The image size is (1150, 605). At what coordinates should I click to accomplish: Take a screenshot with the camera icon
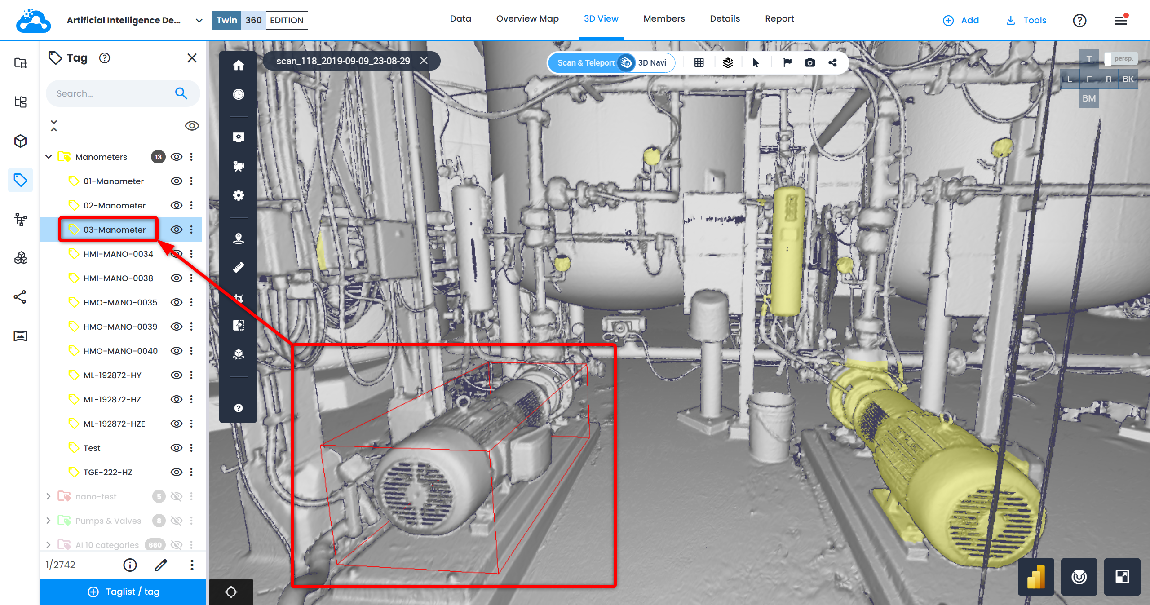coord(809,63)
